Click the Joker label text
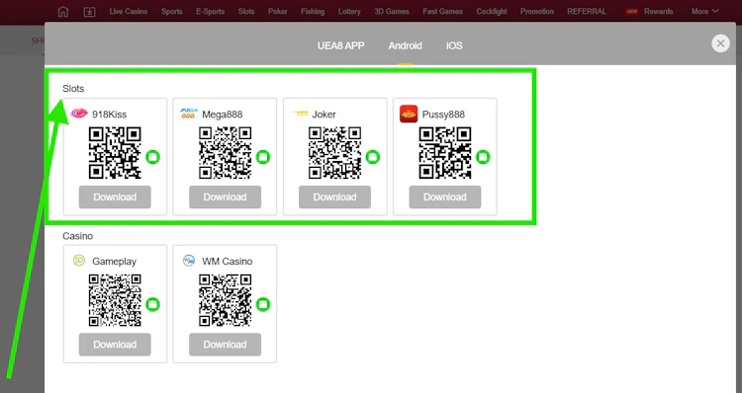Viewport: 742px width, 393px height. tap(325, 115)
